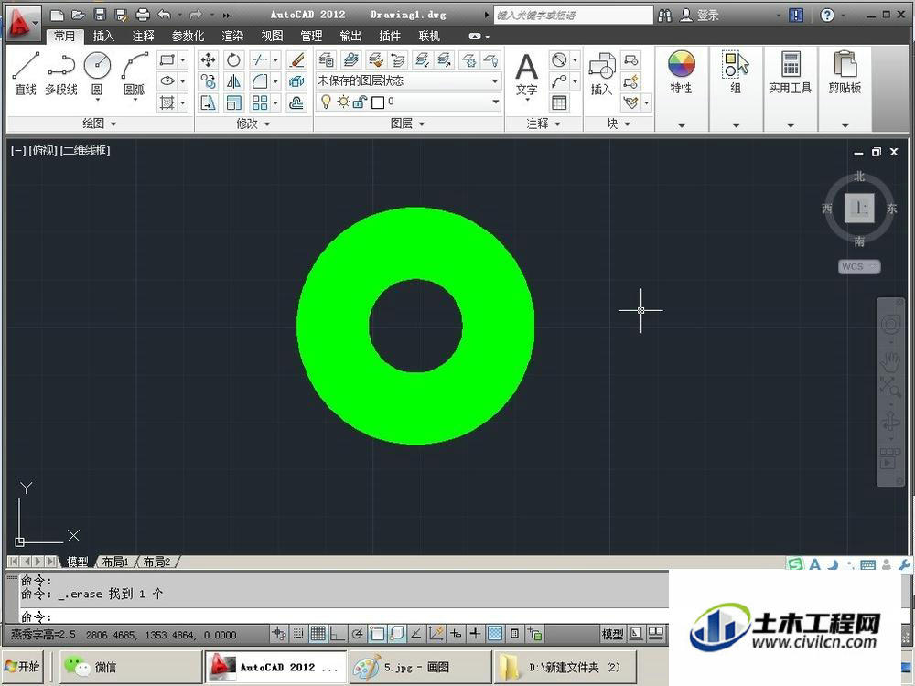Select the Rotate tool icon

tap(233, 59)
